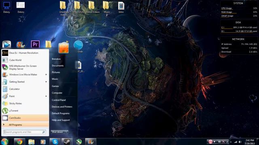This screenshot has width=259, height=145.
Task: Select the blue play-arrow desktop icon
Action: tap(6, 44)
